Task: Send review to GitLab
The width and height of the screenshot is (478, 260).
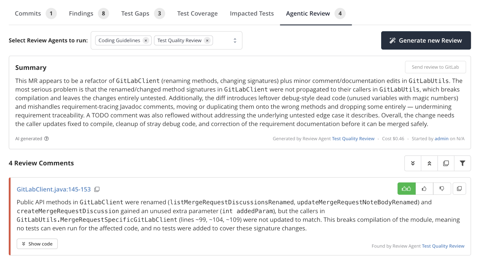Action: click(435, 67)
